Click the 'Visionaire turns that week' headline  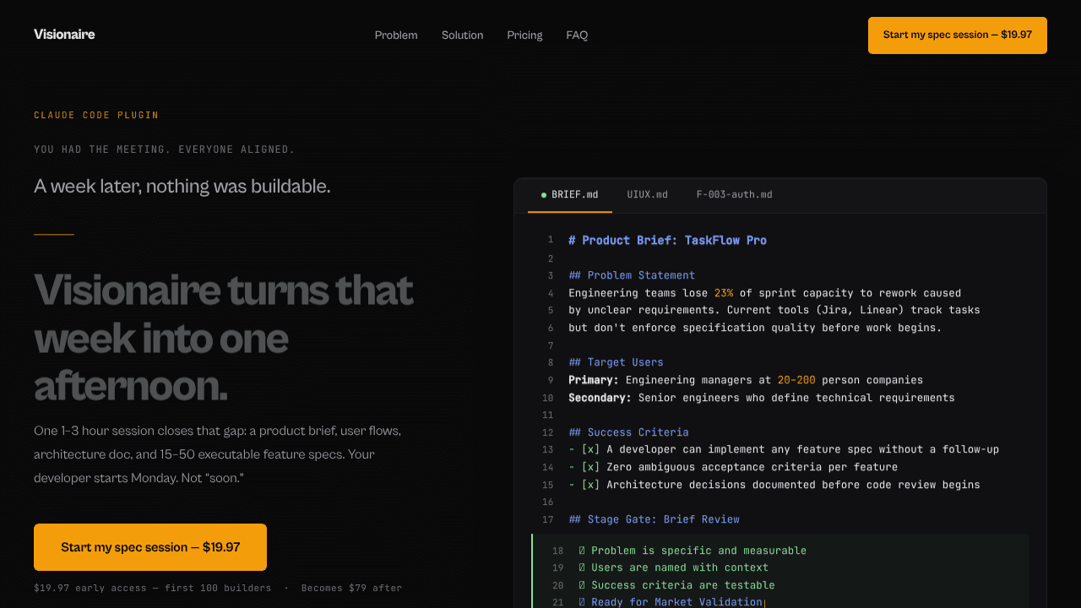click(224, 338)
